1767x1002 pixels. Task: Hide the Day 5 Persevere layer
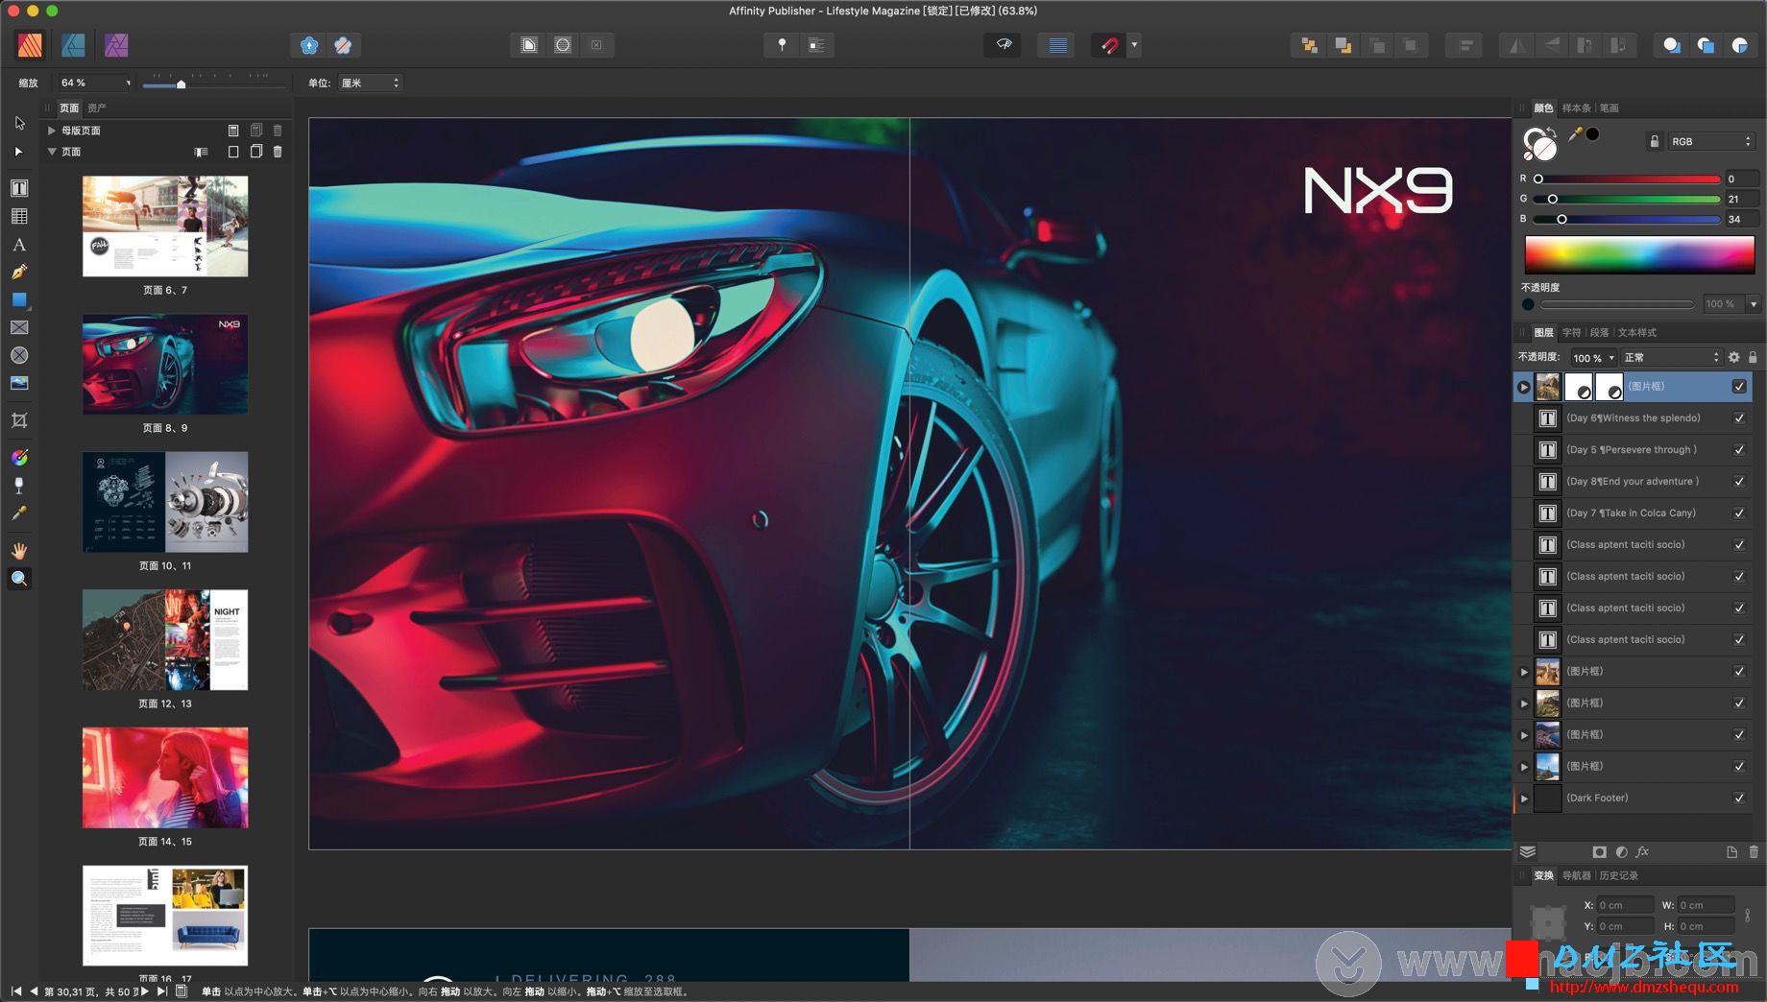1739,450
